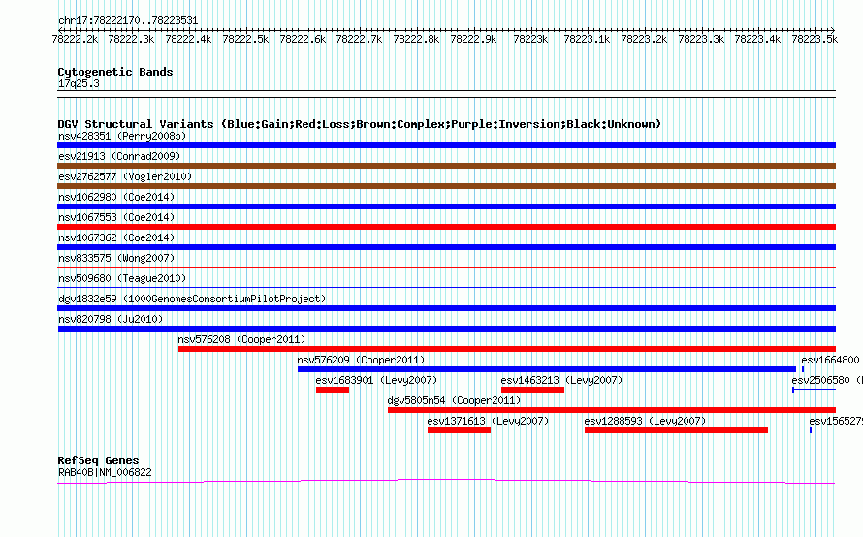Click the RefSeq Genes track heading
Image resolution: width=863 pixels, height=537 pixels.
[x=98, y=460]
